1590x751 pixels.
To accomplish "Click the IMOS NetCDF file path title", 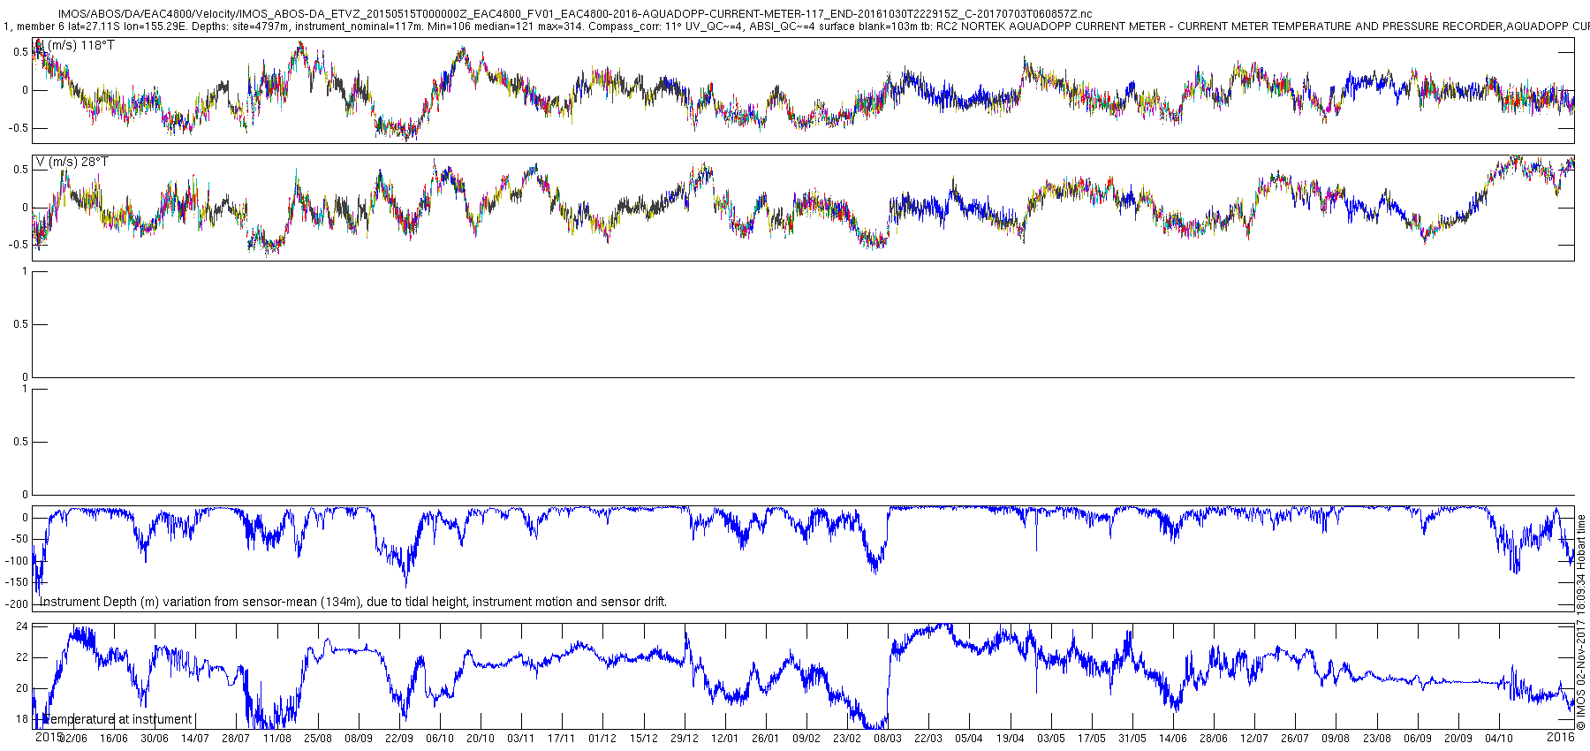I will tap(574, 14).
